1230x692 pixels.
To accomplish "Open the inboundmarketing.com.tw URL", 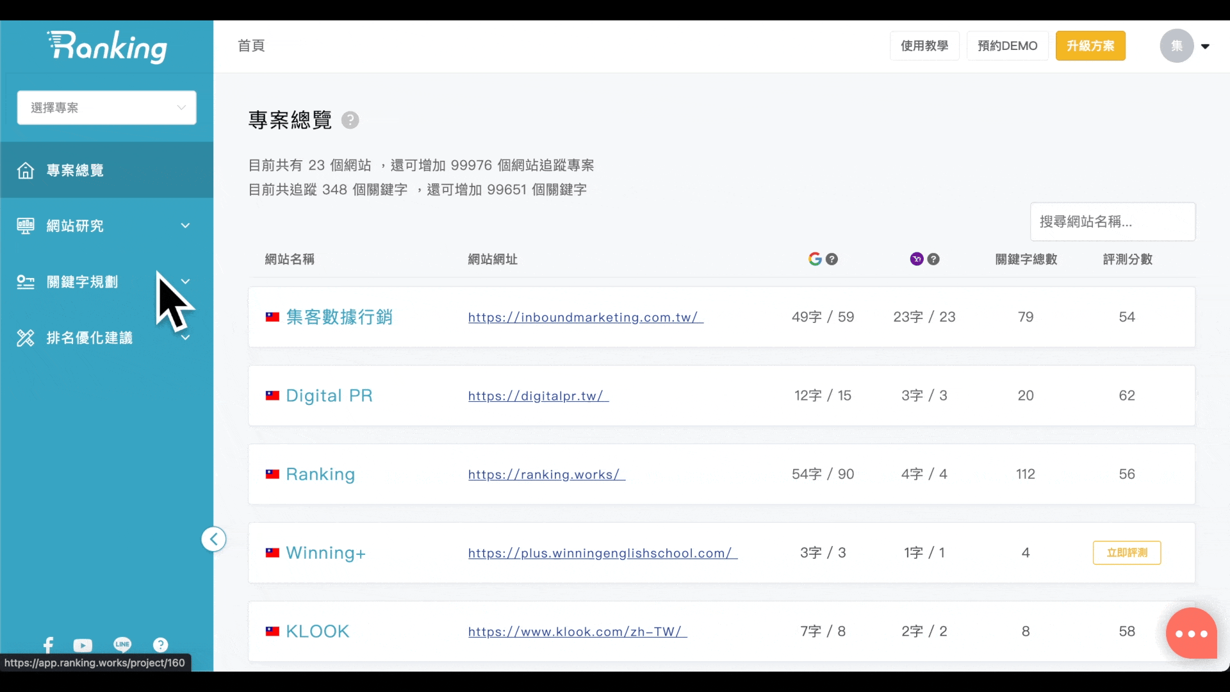I will (x=586, y=317).
